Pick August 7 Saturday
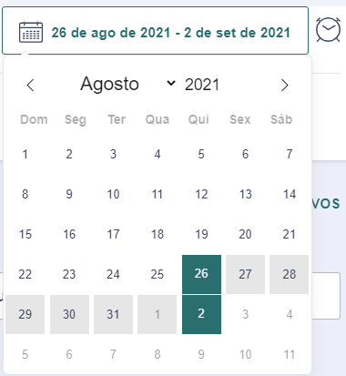The width and height of the screenshot is (346, 376). click(x=290, y=154)
